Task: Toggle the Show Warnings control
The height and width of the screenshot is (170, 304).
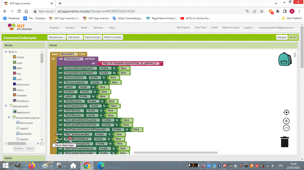Action: pyautogui.click(x=64, y=145)
